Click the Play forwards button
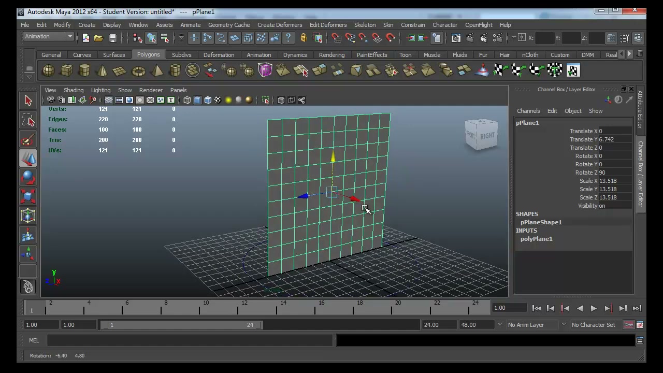 [x=594, y=308]
